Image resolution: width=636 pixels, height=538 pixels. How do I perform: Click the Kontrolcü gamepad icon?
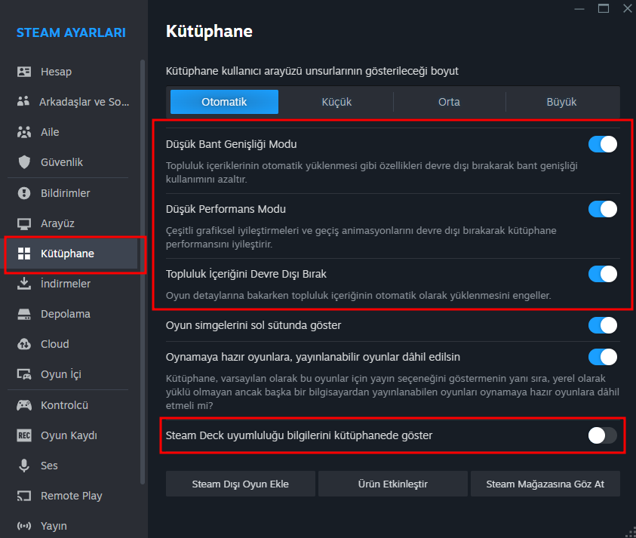[x=24, y=405]
